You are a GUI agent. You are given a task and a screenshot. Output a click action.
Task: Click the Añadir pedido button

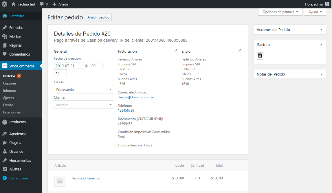pyautogui.click(x=98, y=17)
